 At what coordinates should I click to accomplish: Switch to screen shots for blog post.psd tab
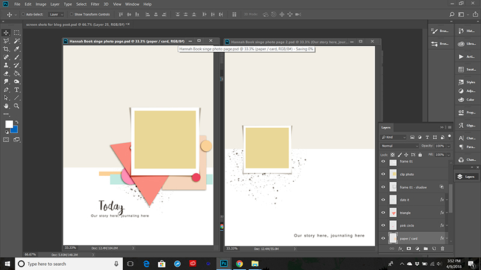(76, 25)
